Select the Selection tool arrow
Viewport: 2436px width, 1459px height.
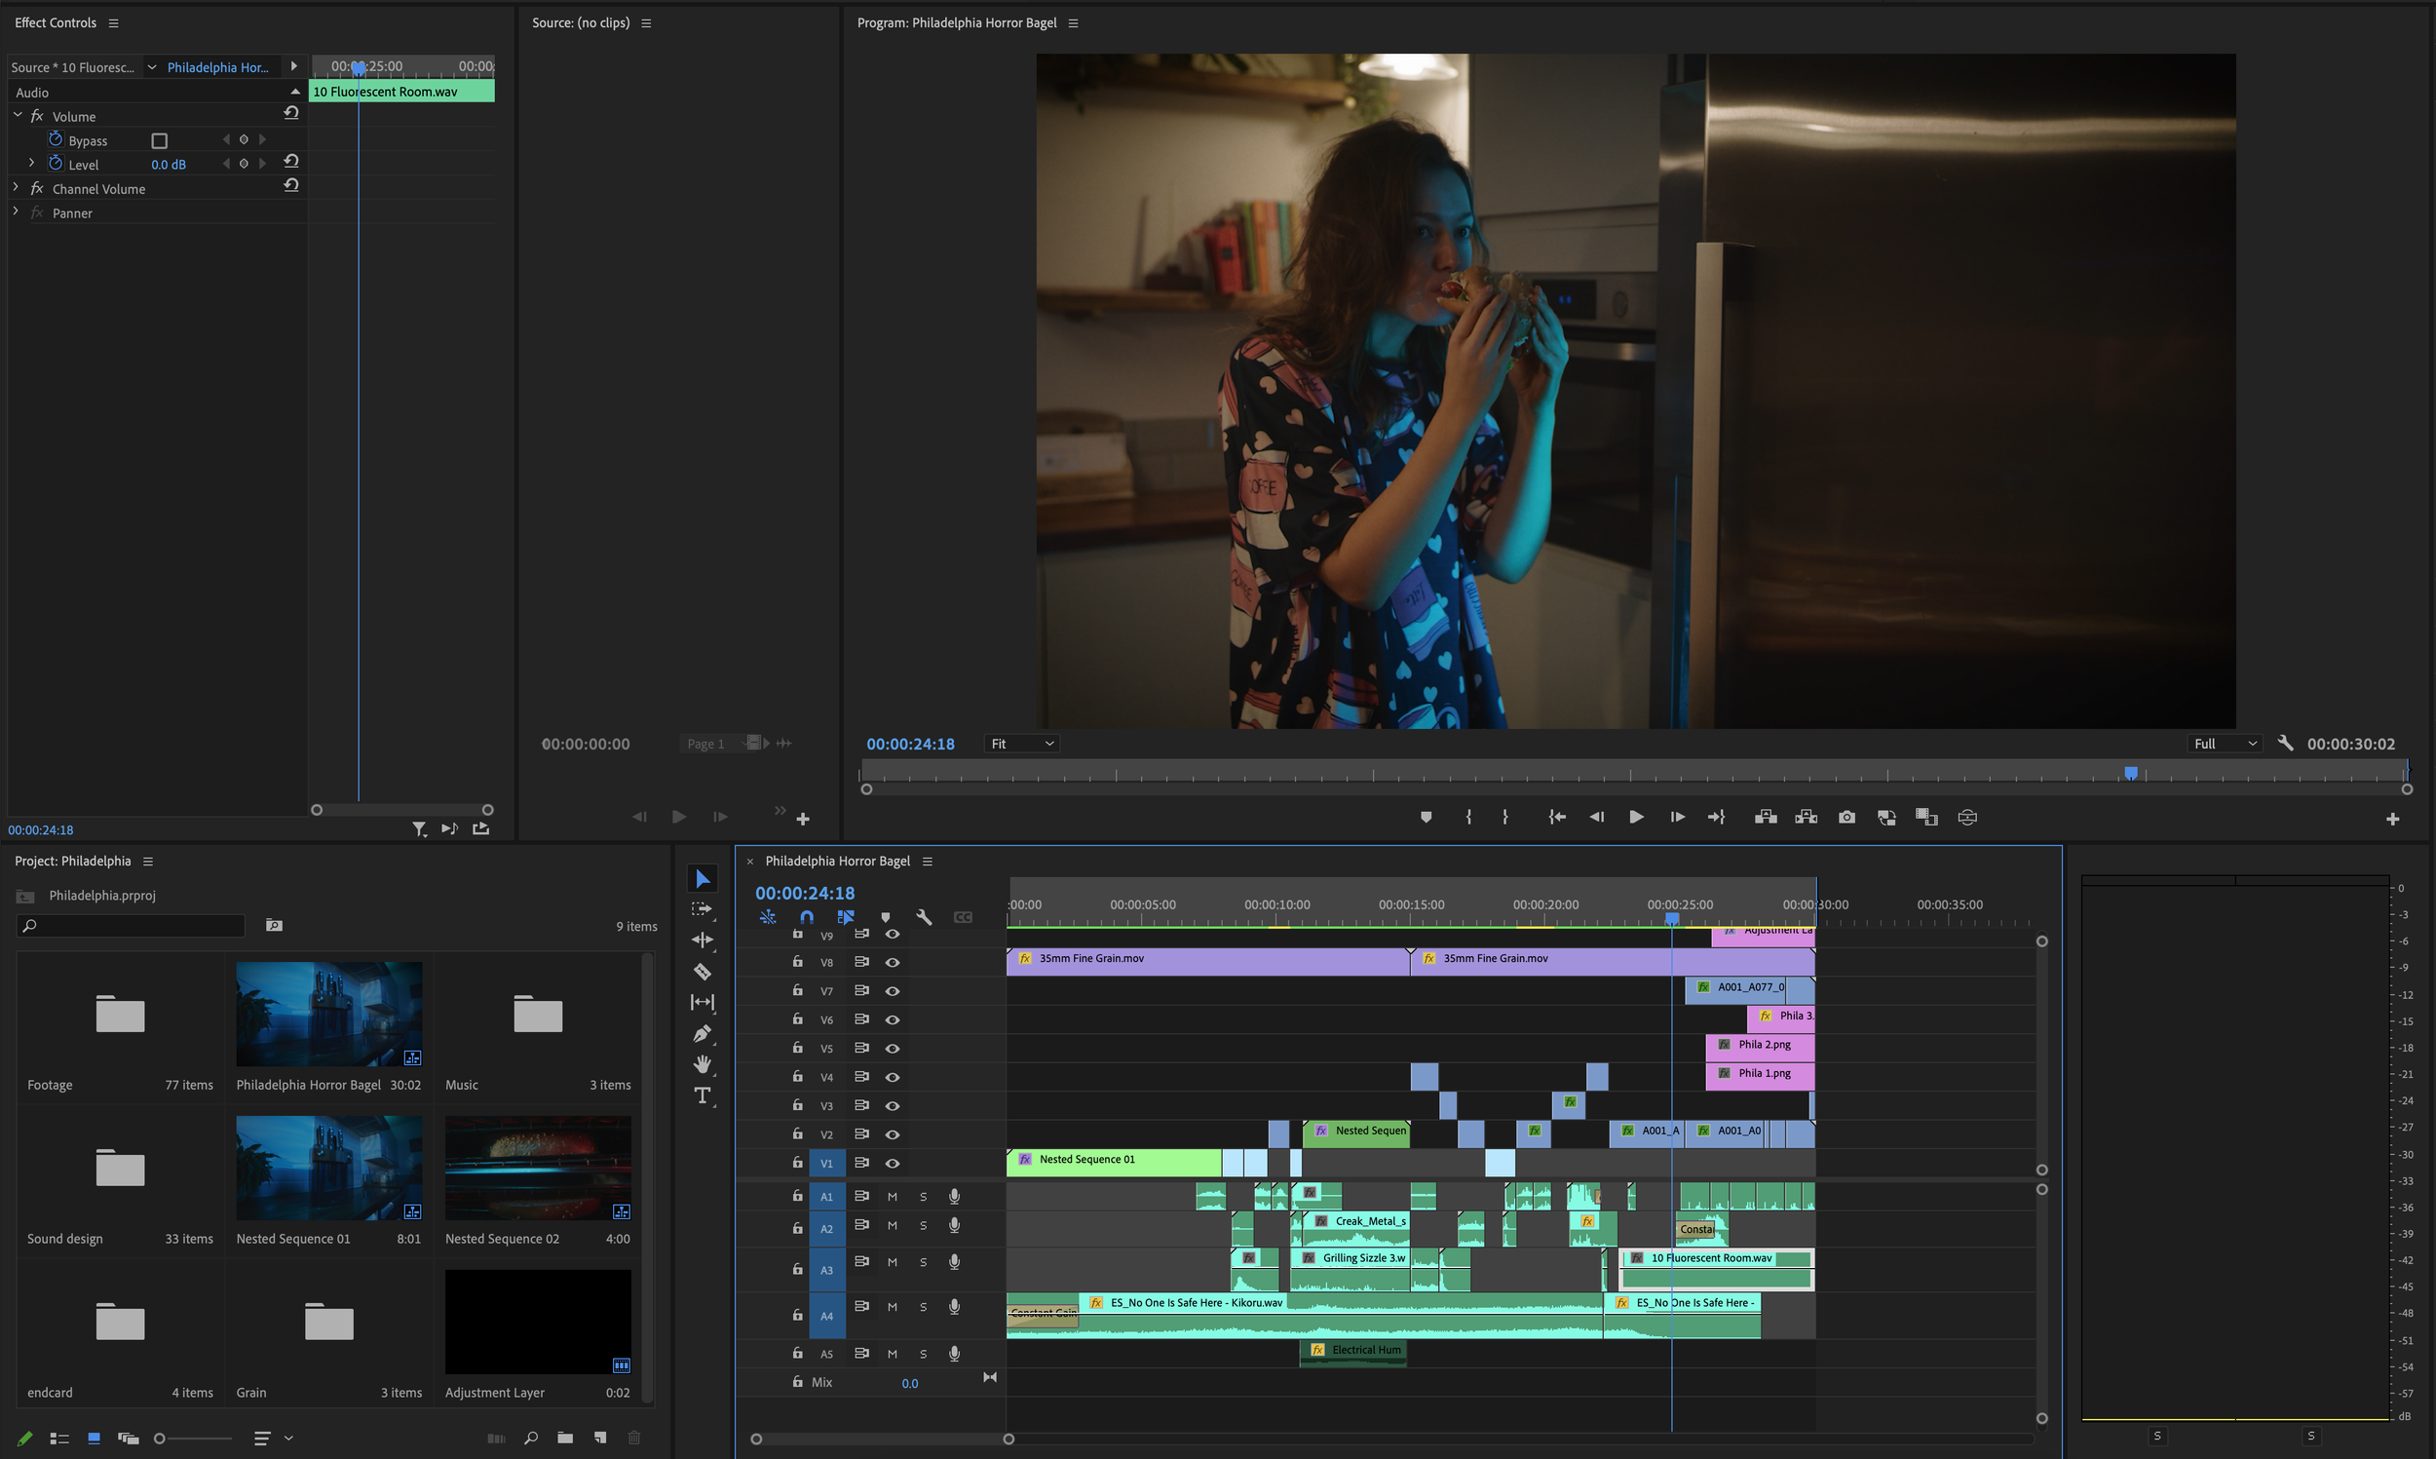tap(703, 878)
